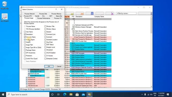Open File Explorer from the taskbar
Screen dimensions: 172x97
71,95
